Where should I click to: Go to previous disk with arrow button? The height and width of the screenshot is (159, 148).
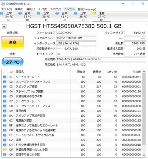point(4,27)
